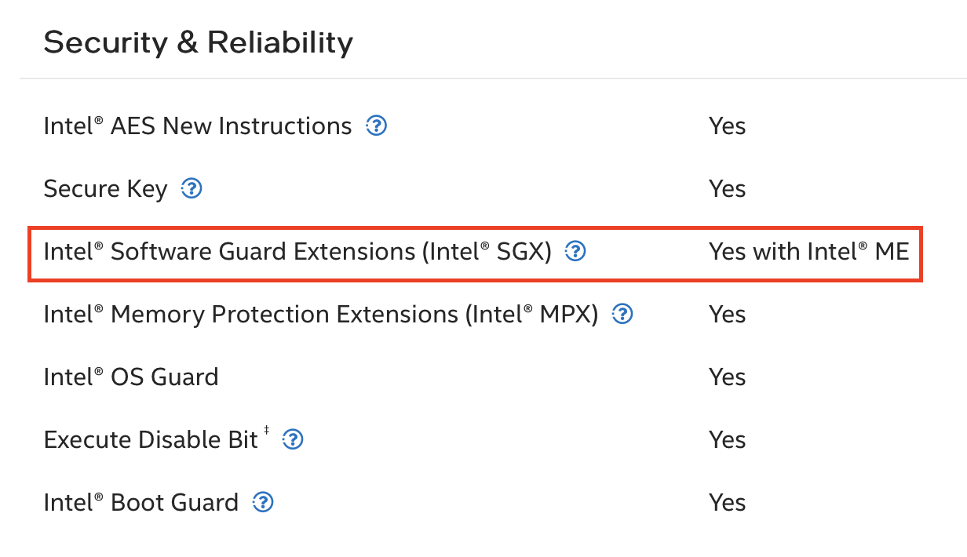Viewport: 967px width, 557px height.
Task: Select the Yes value for Secure Key
Action: 727,188
